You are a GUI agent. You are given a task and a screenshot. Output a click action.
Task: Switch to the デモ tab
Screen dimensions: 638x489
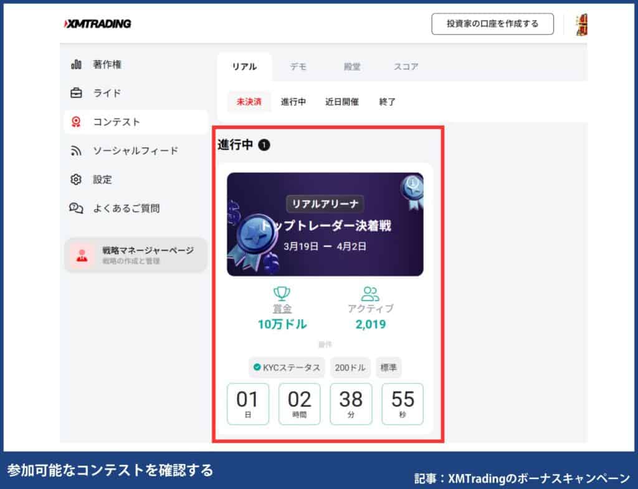tap(298, 67)
